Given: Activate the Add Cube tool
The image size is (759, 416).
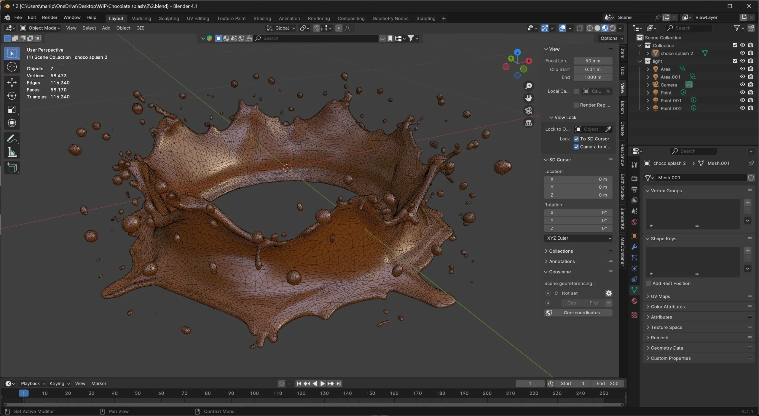Looking at the screenshot, I should coord(12,168).
